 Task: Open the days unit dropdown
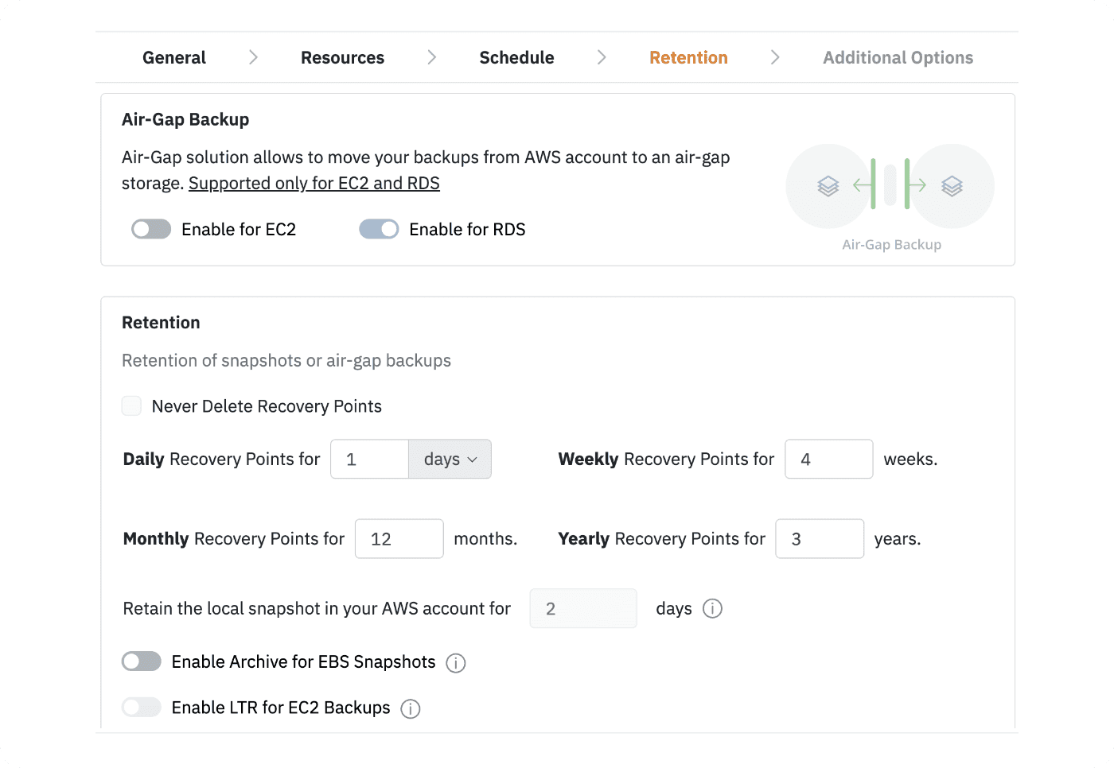pyautogui.click(x=450, y=460)
